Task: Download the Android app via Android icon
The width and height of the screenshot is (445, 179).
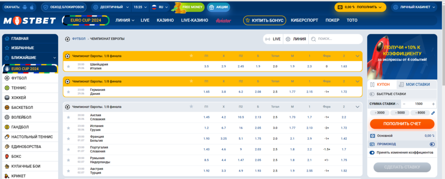Action: (x=25, y=7)
